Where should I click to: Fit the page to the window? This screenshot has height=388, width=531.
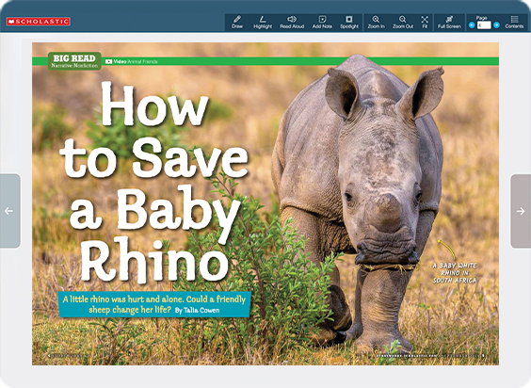425,22
